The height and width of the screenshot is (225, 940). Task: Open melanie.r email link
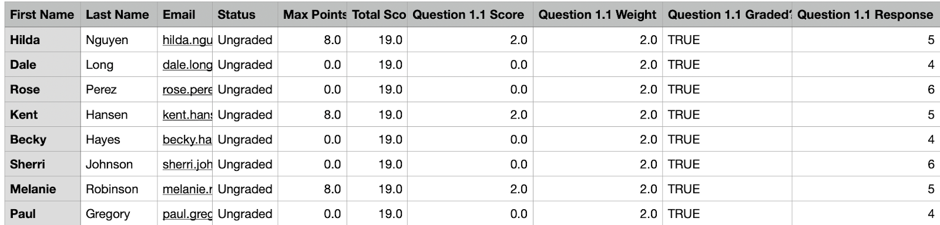coord(187,189)
